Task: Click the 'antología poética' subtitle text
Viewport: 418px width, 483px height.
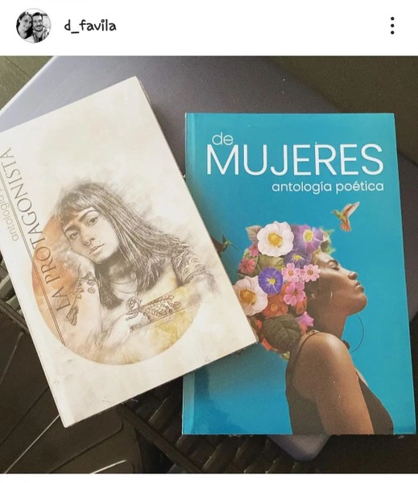Action: (x=328, y=187)
